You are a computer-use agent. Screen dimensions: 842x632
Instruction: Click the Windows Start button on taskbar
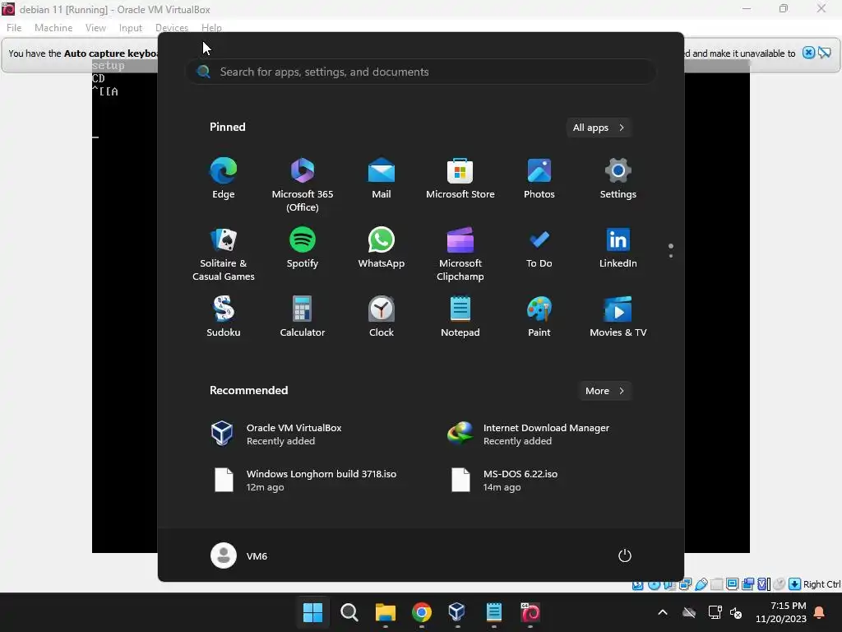tap(312, 612)
